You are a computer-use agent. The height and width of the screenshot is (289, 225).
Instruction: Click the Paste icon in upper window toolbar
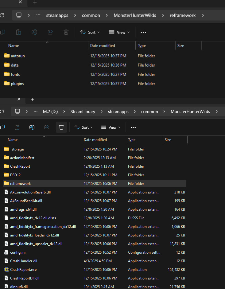[18, 32]
